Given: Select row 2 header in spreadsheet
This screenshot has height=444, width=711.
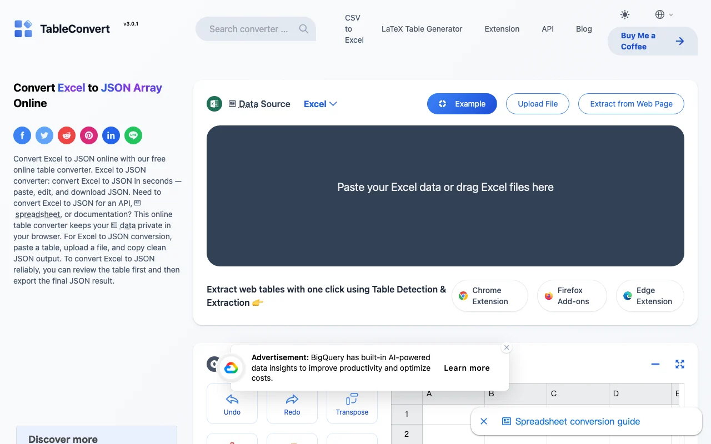Looking at the screenshot, I should (x=407, y=434).
